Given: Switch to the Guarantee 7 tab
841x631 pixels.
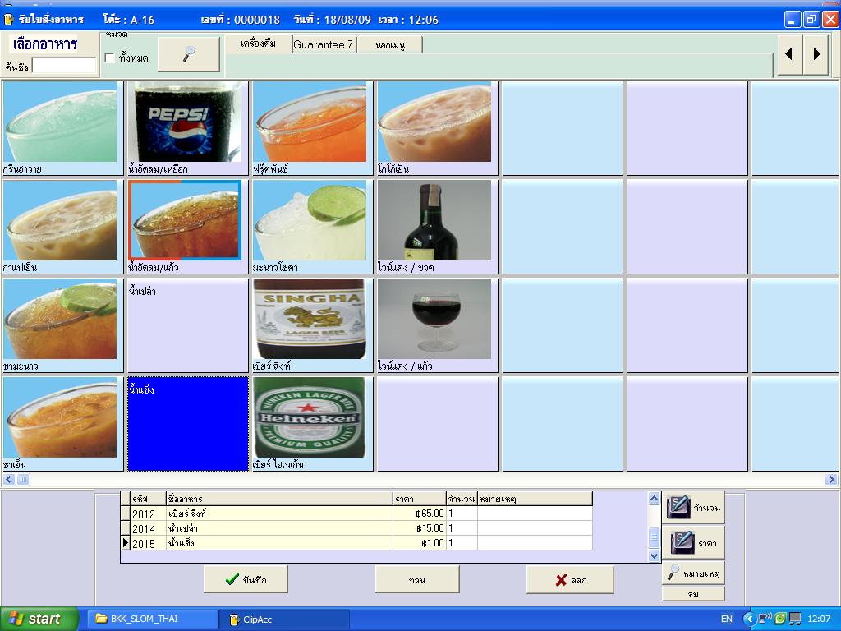Looking at the screenshot, I should click(324, 44).
